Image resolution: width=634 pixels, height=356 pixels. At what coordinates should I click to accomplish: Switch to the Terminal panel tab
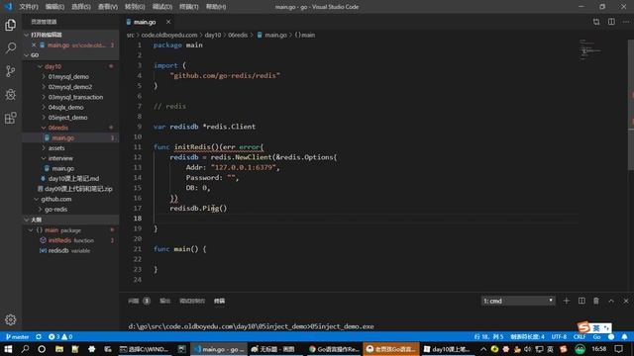[219, 301]
